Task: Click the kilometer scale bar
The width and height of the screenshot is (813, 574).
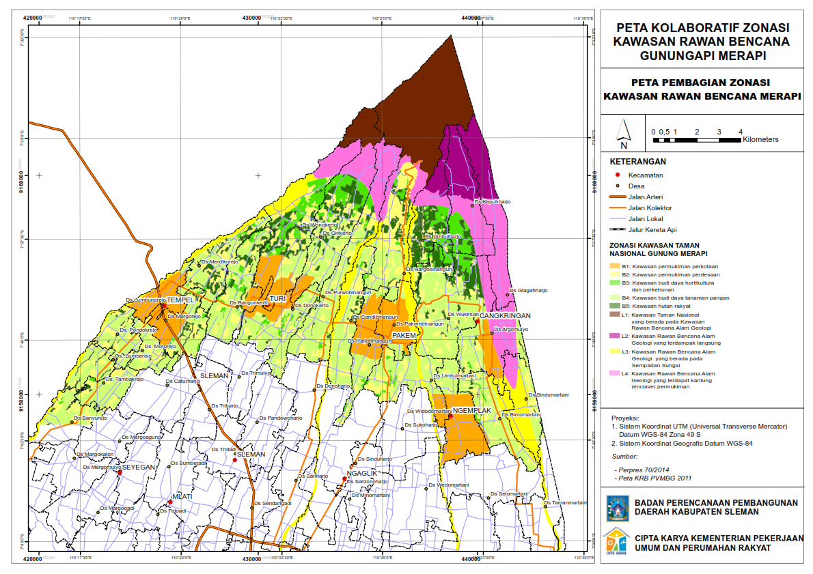Action: 697,140
